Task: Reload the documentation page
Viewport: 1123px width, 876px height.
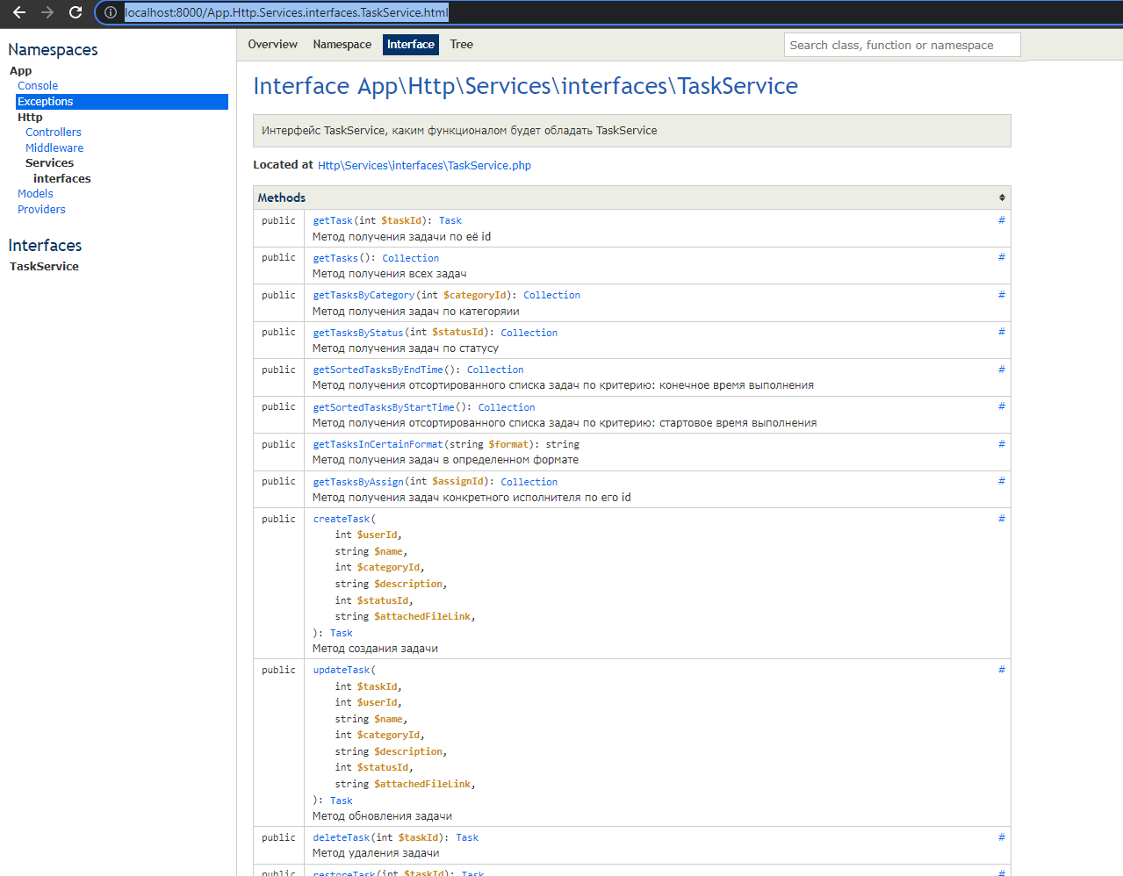Action: coord(74,12)
